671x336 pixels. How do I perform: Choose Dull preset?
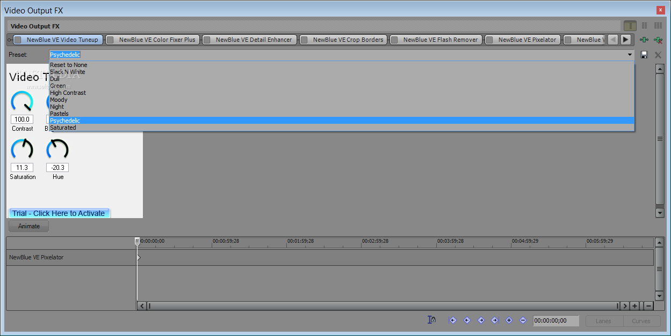tap(341, 79)
